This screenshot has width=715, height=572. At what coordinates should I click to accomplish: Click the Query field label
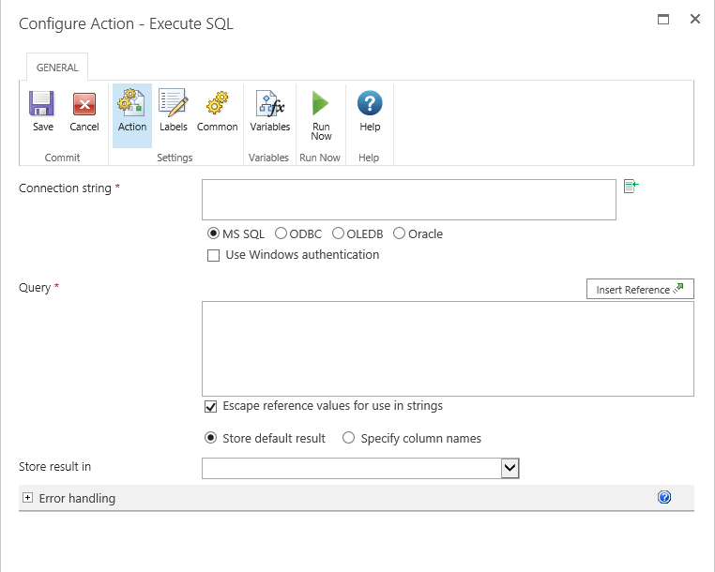(x=35, y=288)
